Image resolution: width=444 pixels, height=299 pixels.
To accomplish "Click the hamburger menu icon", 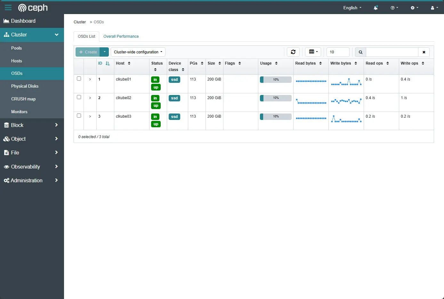I will [8, 8].
